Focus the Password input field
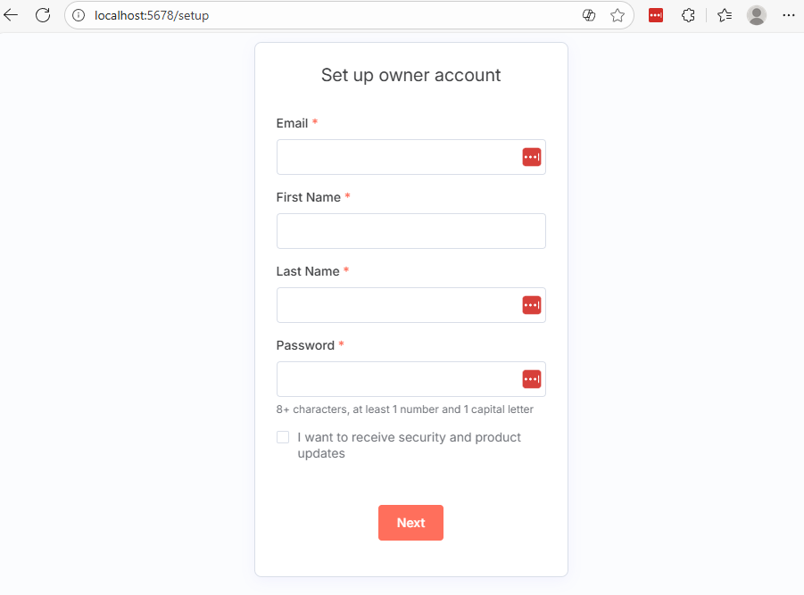 coord(397,379)
